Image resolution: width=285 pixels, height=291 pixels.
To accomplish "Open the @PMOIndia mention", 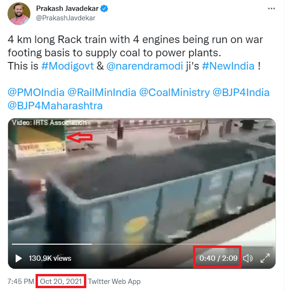I will [x=36, y=92].
